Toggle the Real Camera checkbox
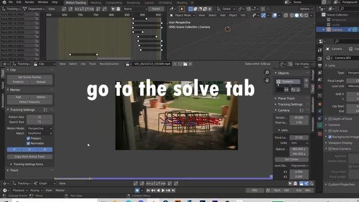Image resolution: width=359 pixels, height=202 pixels. tap(330, 149)
